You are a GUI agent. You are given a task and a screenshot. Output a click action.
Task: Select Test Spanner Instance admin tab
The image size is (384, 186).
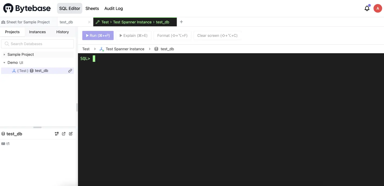pos(135,22)
